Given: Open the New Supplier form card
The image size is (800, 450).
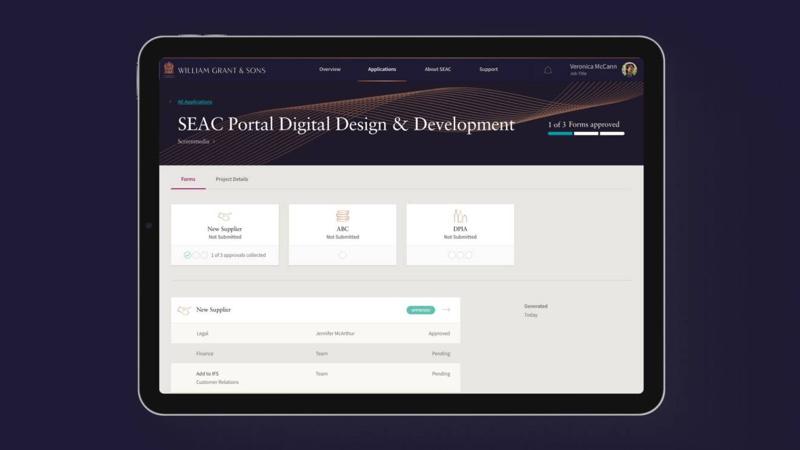Looking at the screenshot, I should tap(225, 234).
